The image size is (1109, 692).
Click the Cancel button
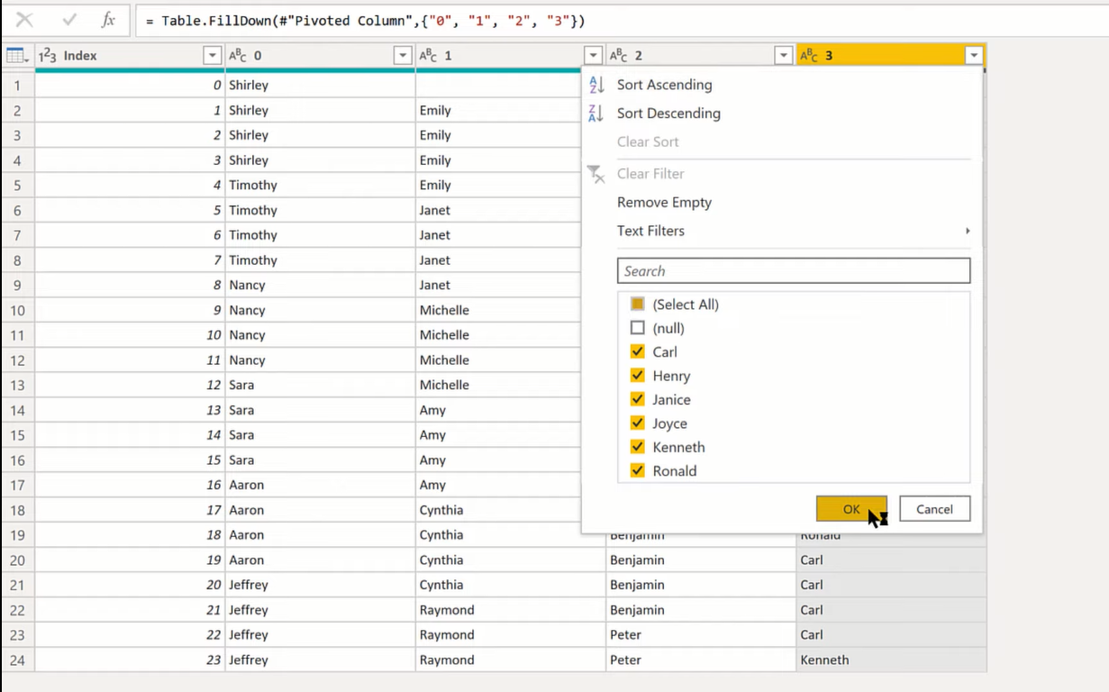(x=934, y=509)
